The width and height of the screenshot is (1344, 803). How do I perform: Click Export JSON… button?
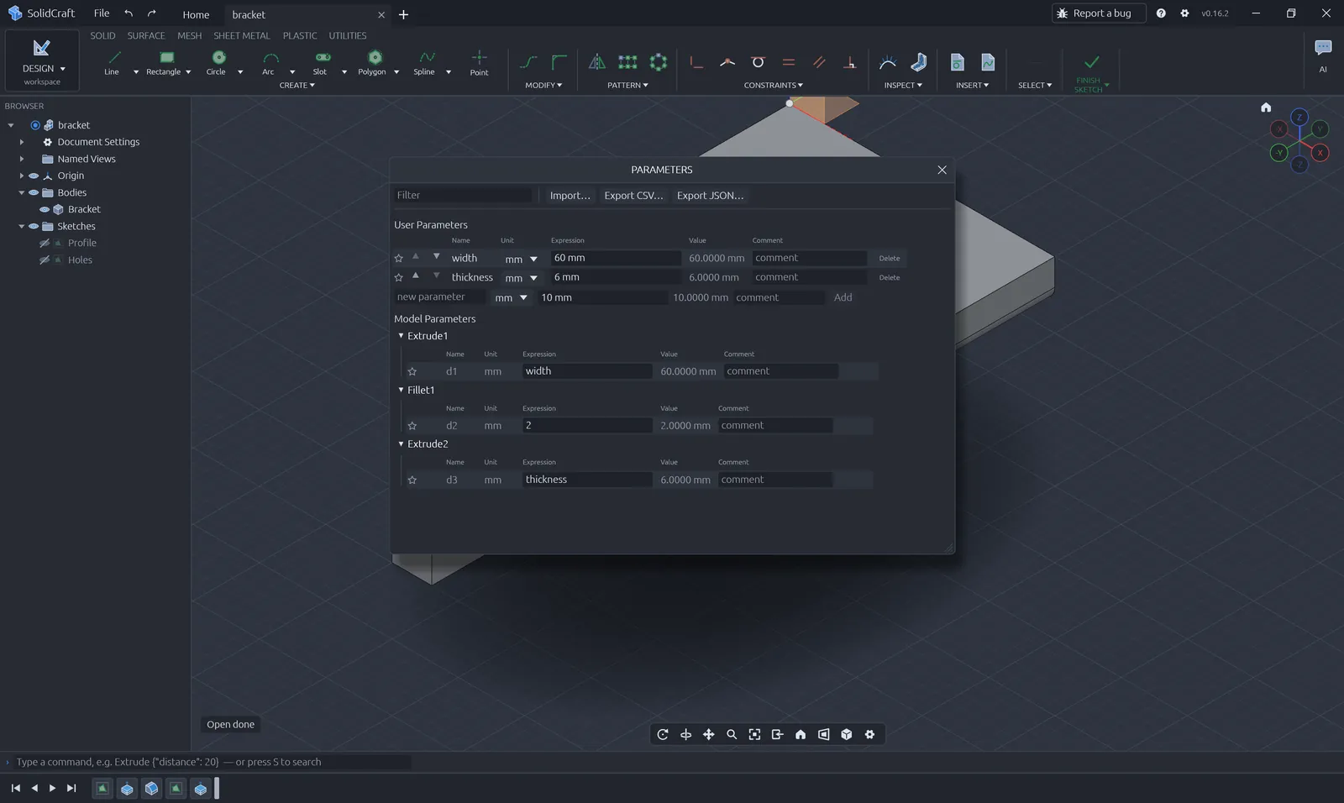(710, 196)
